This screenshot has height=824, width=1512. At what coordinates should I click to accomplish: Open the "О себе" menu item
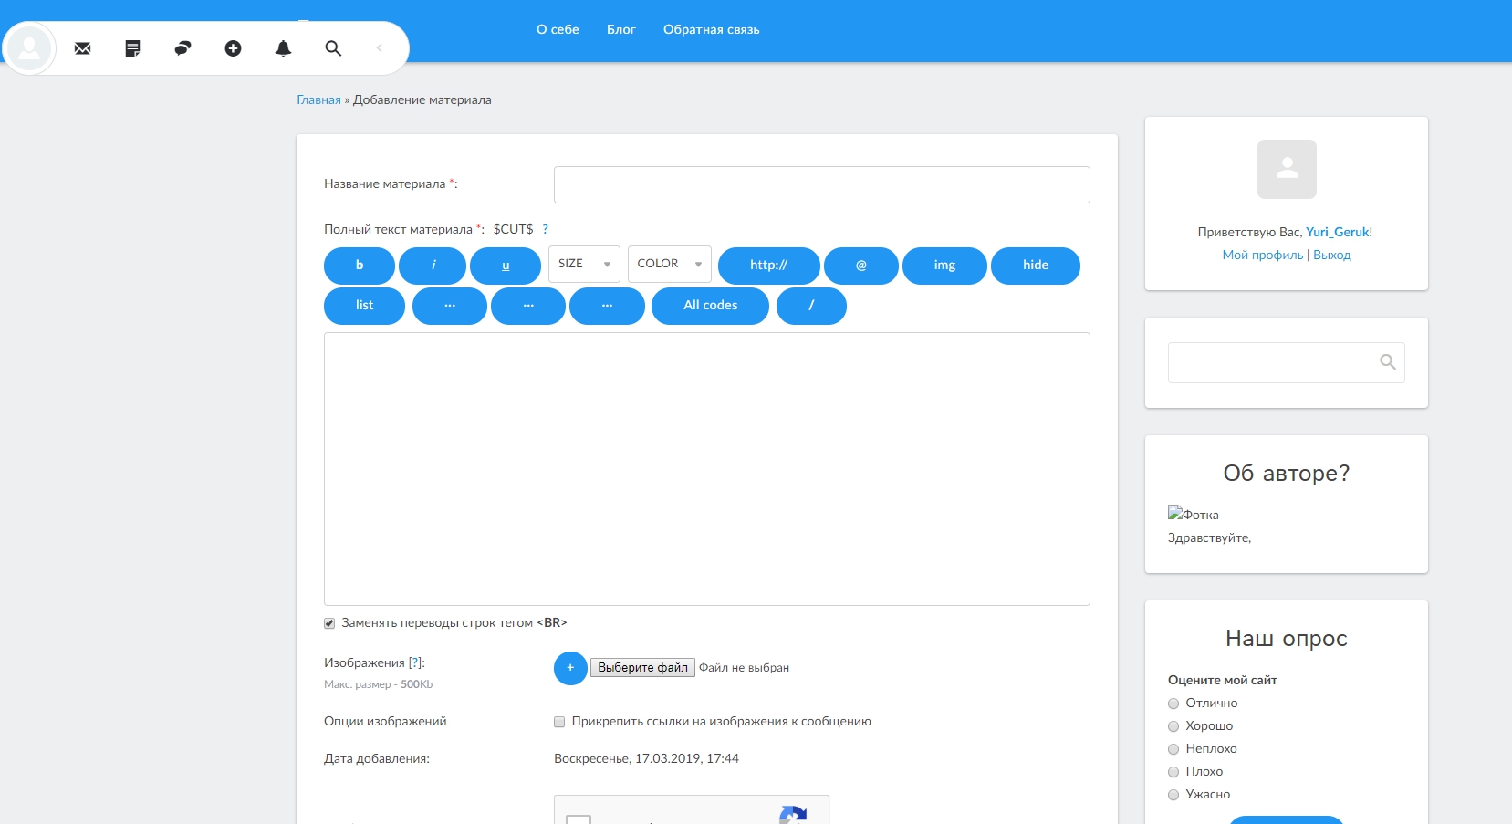coord(558,29)
